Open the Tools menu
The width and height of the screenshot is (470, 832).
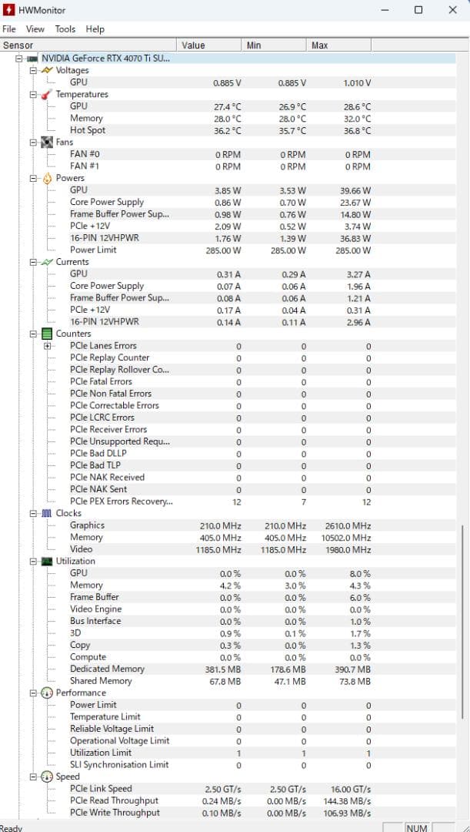pos(65,29)
